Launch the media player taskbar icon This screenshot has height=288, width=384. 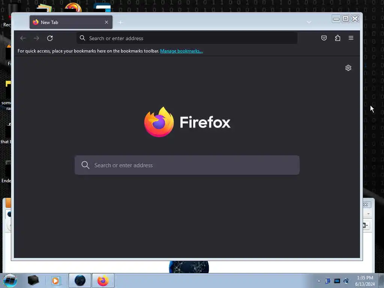pyautogui.click(x=55, y=280)
